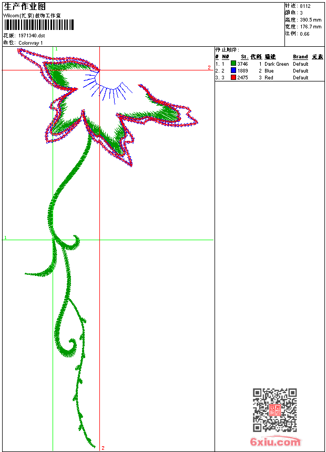Click the 'Red' description cell

point(269,78)
